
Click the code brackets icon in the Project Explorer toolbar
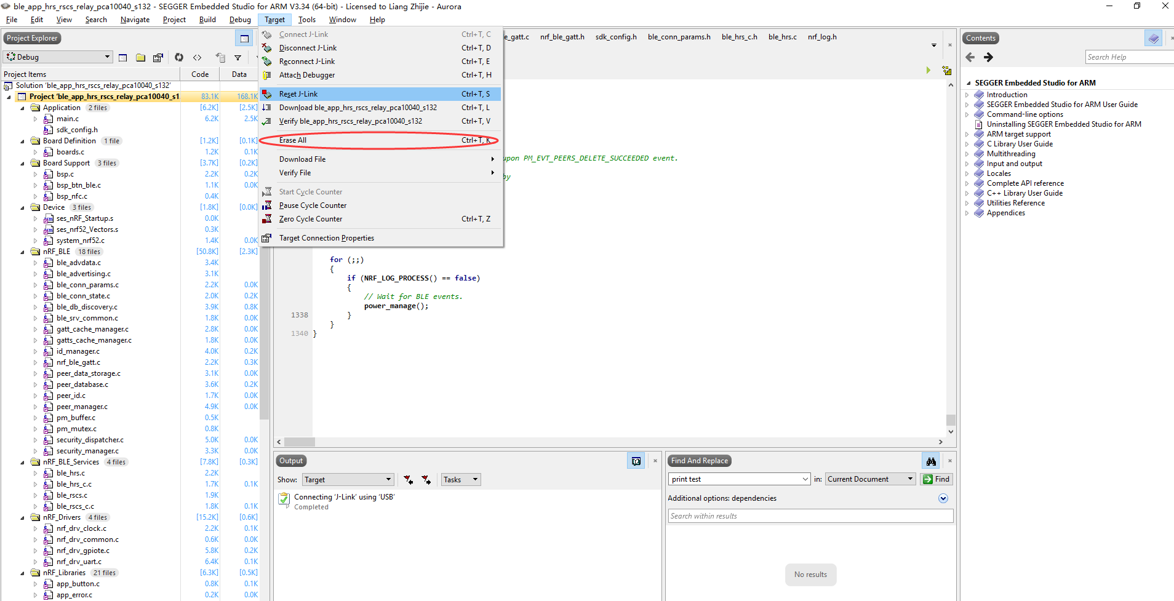[x=197, y=57]
